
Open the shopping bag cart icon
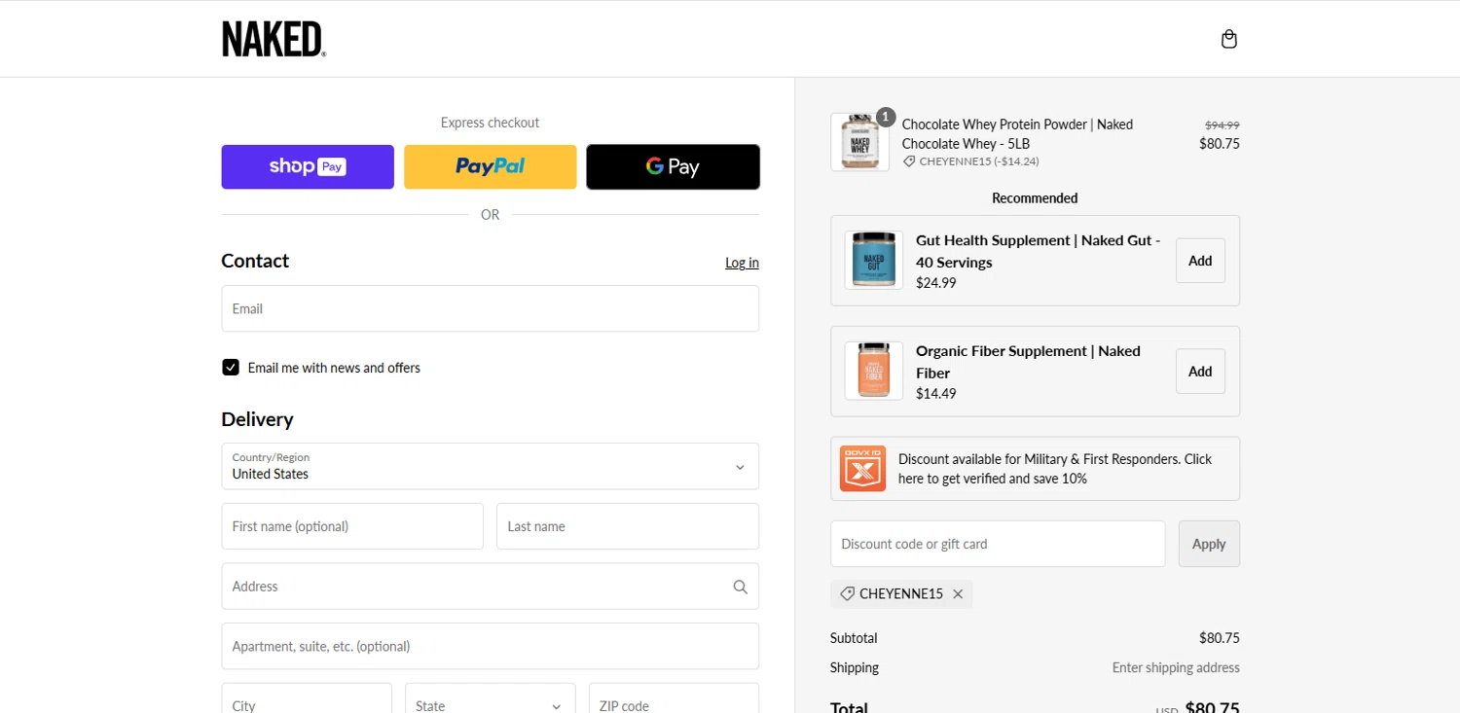click(1229, 39)
